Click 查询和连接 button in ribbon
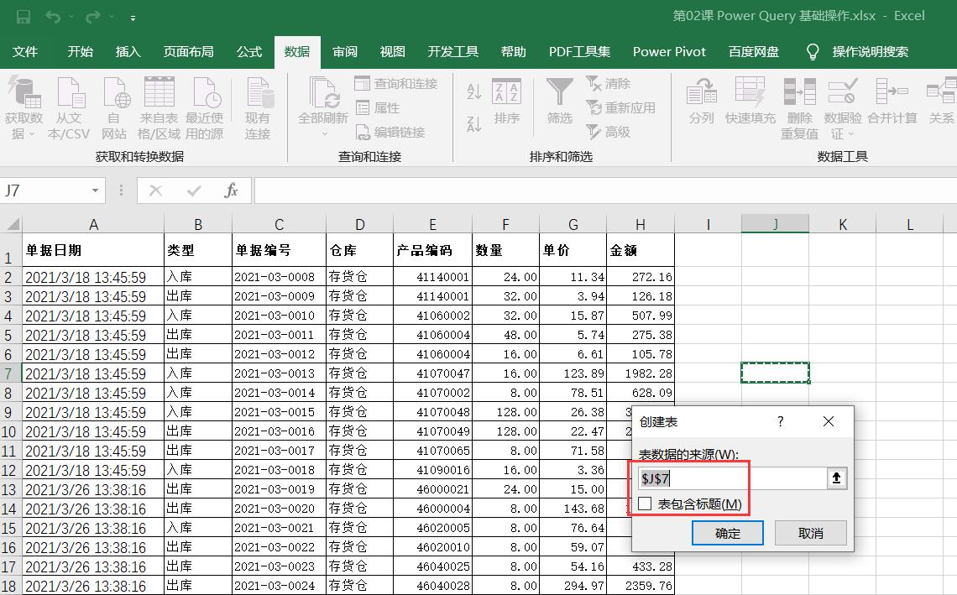The height and width of the screenshot is (595, 957). tap(395, 84)
